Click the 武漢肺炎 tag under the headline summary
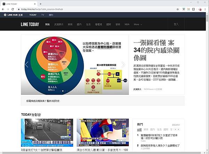Viewport: 209px width, 154px height. [137, 89]
